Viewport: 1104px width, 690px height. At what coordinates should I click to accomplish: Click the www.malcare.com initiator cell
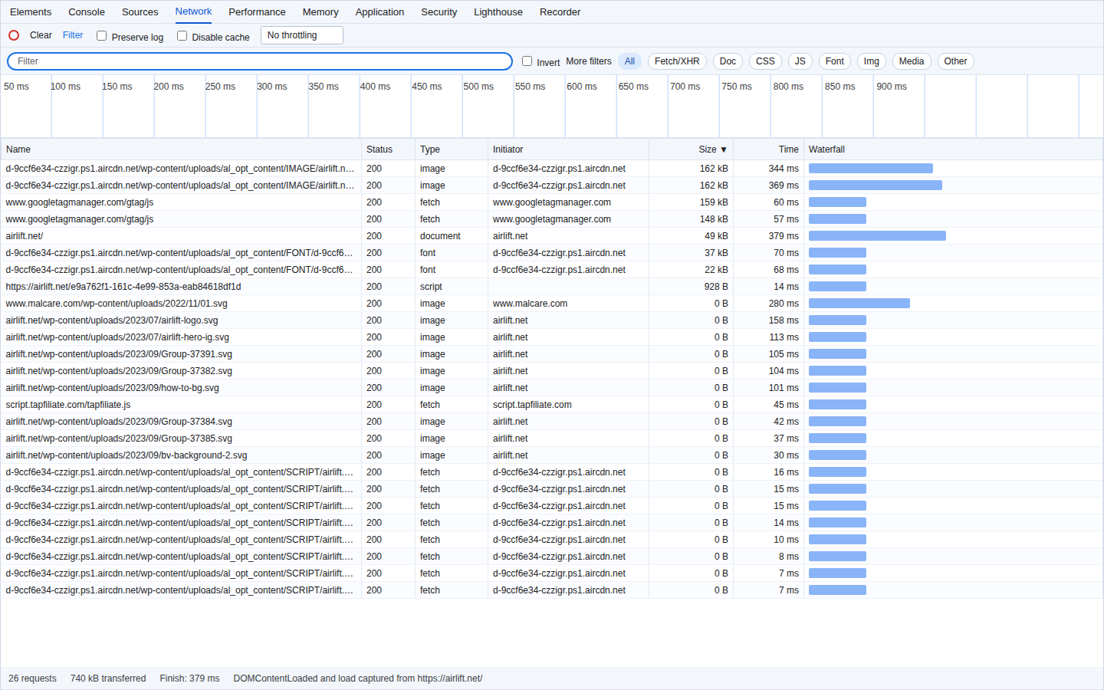568,304
